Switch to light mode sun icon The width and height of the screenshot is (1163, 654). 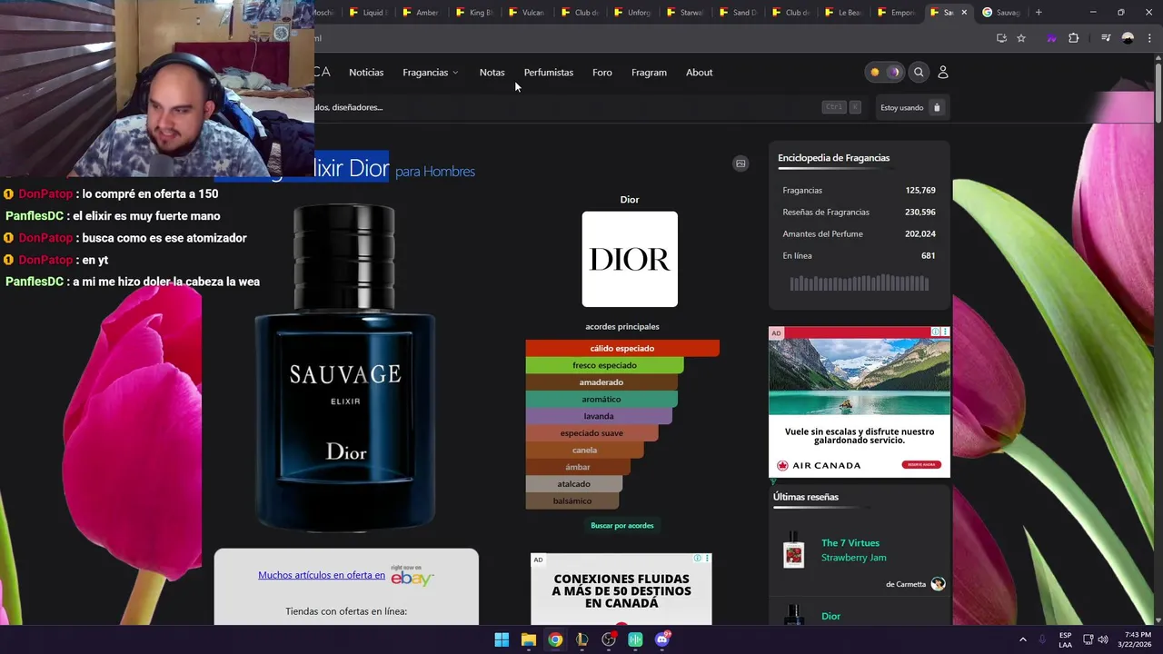pyautogui.click(x=875, y=72)
